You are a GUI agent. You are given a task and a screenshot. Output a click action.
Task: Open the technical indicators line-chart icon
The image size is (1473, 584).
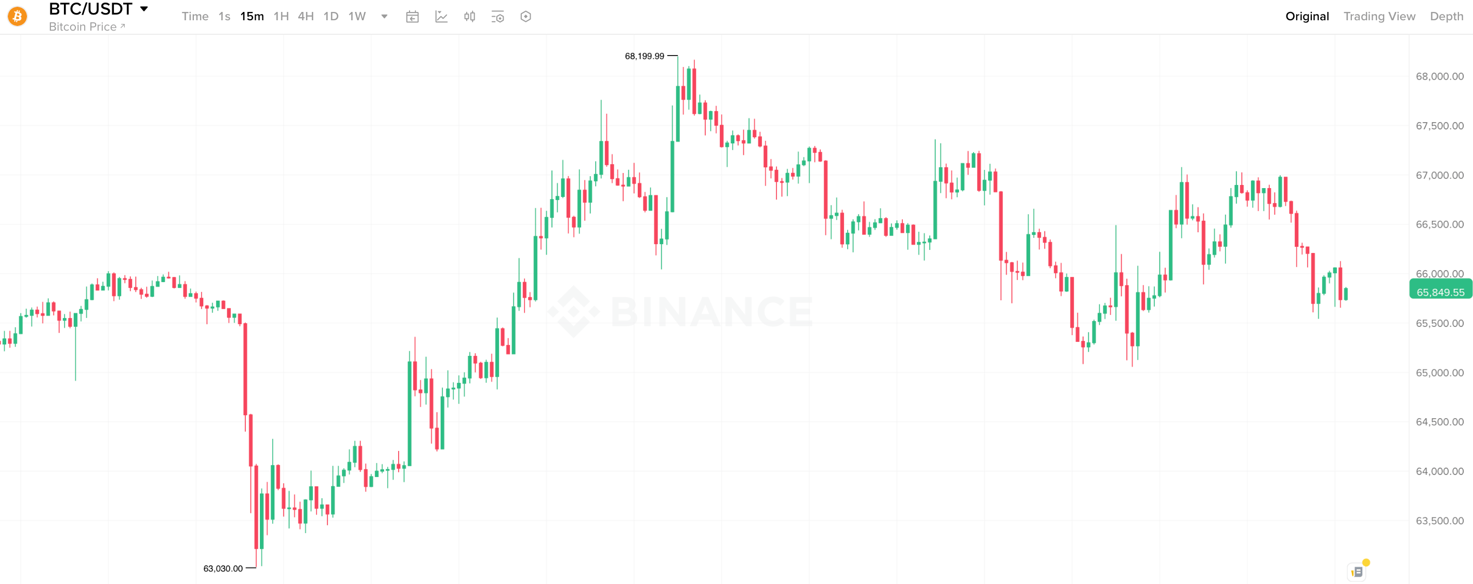click(441, 17)
